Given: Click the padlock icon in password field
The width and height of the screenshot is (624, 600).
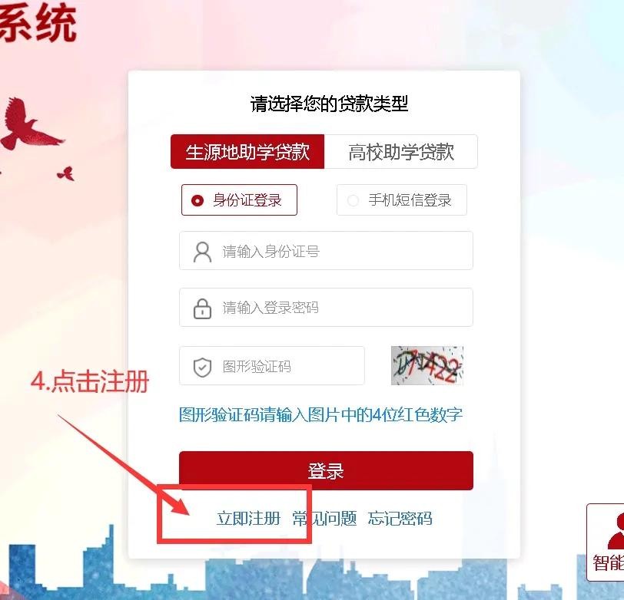Looking at the screenshot, I should point(202,308).
